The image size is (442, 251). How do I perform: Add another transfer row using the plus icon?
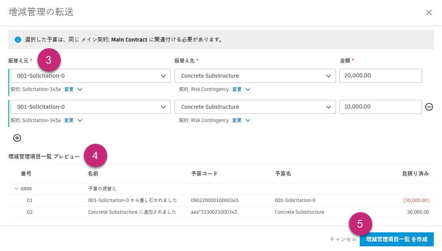coord(17,138)
